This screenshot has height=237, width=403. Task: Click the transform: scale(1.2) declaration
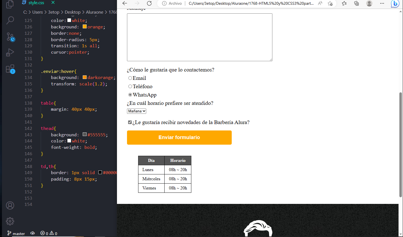pos(79,84)
